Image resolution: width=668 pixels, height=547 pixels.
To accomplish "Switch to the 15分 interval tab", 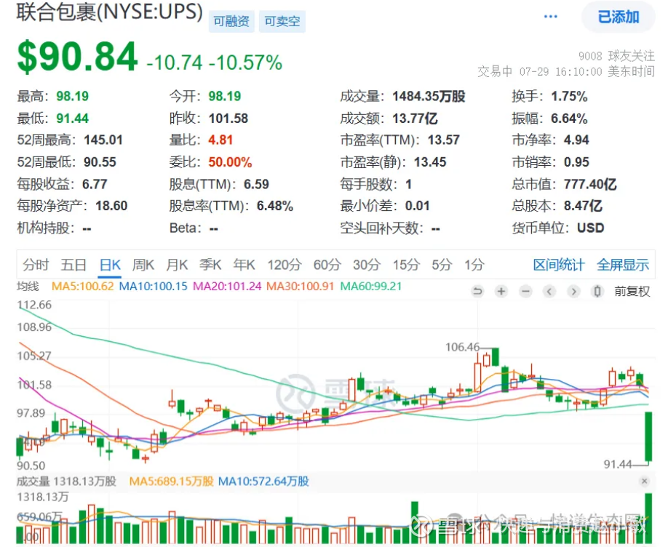I will pos(407,265).
